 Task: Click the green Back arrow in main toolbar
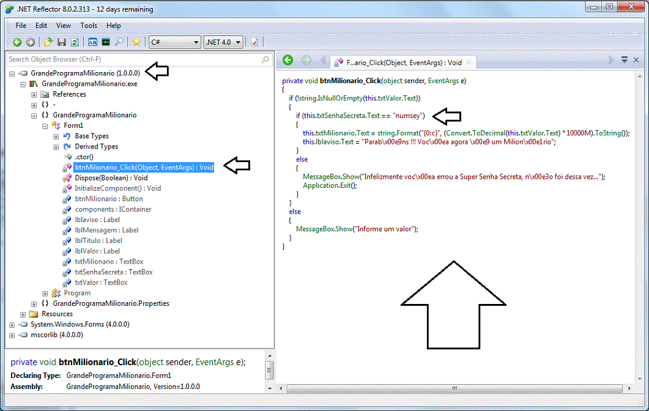17,42
